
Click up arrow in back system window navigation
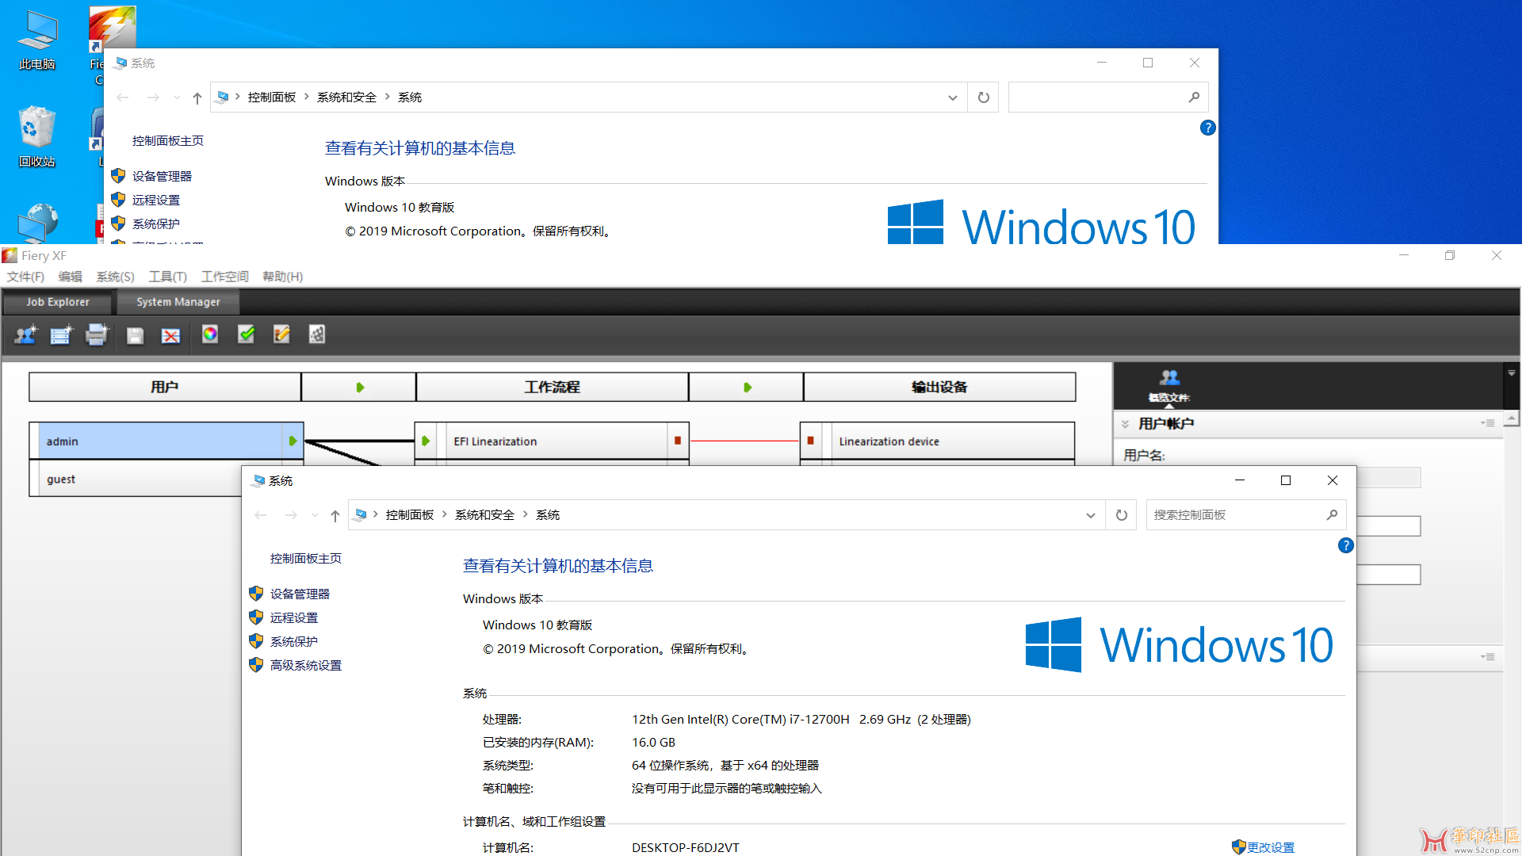[197, 98]
